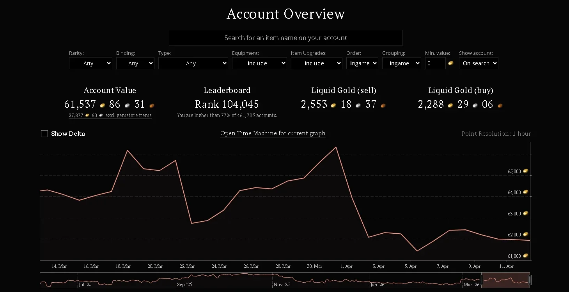Click the Liquid Gold (sell) heading
The width and height of the screenshot is (569, 292).
pyautogui.click(x=344, y=90)
